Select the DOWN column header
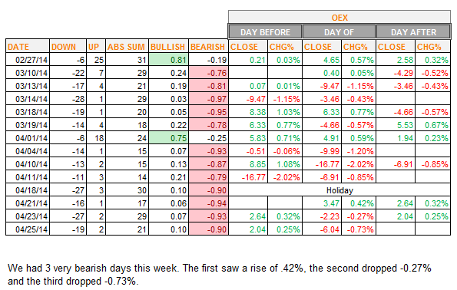 pyautogui.click(x=68, y=46)
